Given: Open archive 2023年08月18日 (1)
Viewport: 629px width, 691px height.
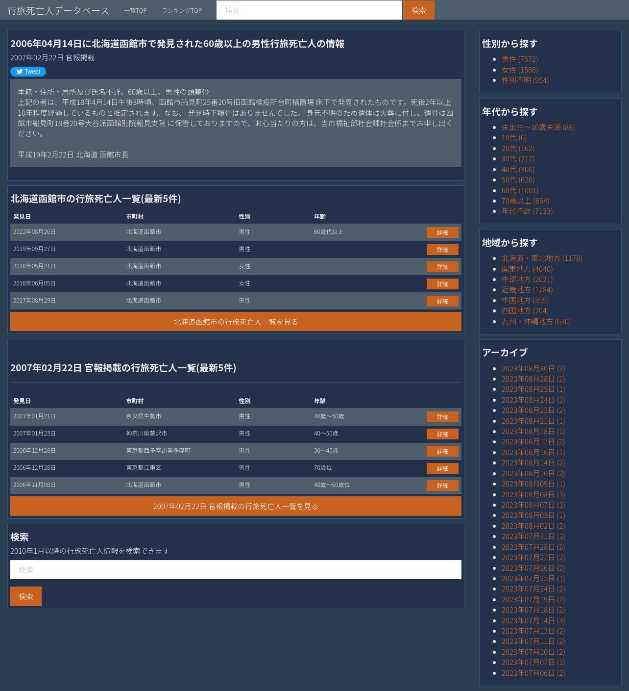Looking at the screenshot, I should (533, 431).
